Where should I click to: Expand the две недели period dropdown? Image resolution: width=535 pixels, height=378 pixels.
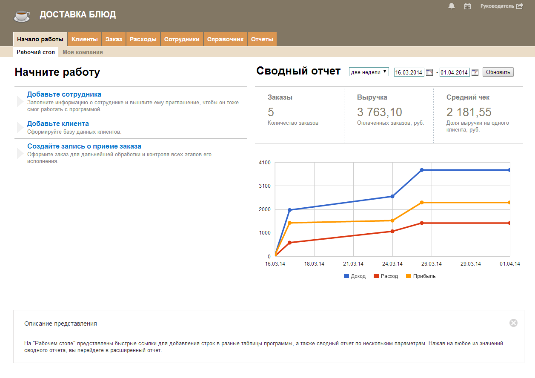[x=369, y=72]
